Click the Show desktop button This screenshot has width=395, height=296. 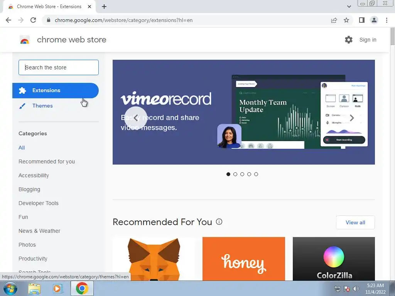pyautogui.click(x=392, y=288)
